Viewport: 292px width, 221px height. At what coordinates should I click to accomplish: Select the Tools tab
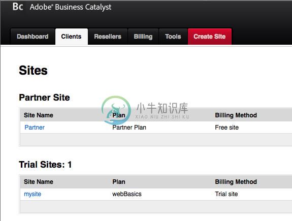tap(173, 37)
